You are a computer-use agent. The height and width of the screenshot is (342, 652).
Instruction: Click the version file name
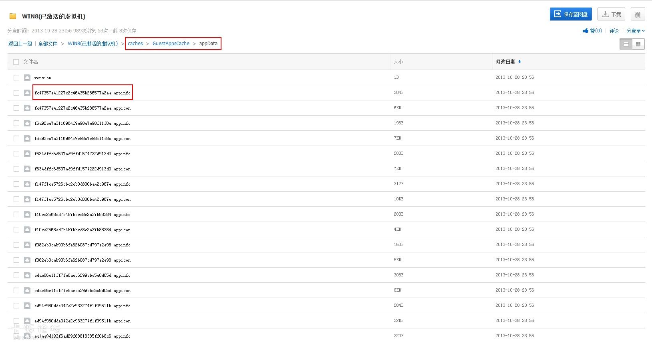(43, 78)
